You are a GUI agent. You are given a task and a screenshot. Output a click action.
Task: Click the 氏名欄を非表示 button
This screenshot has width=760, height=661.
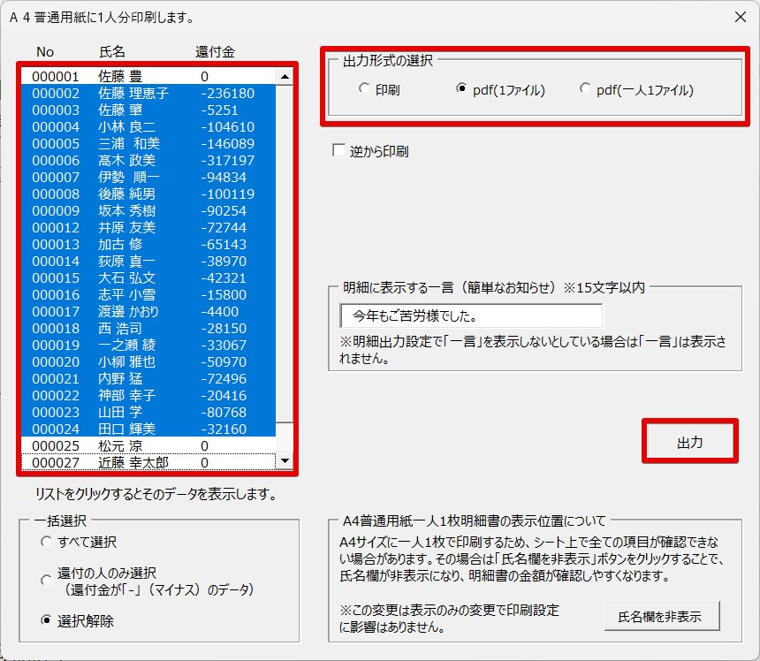(662, 617)
